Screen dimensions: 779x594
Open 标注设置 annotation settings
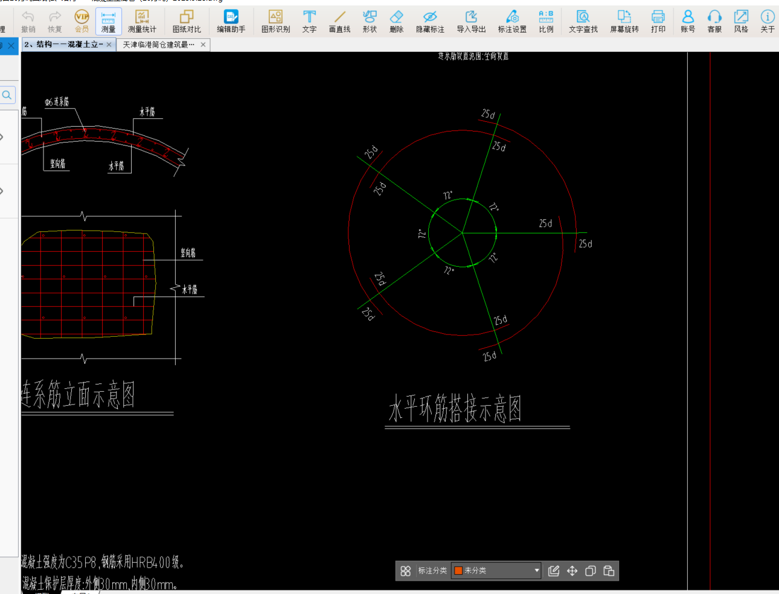(x=511, y=21)
